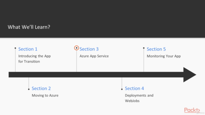Click the highlighted Section 3 timeline marker
This screenshot has height=115, width=205.
(x=77, y=48)
